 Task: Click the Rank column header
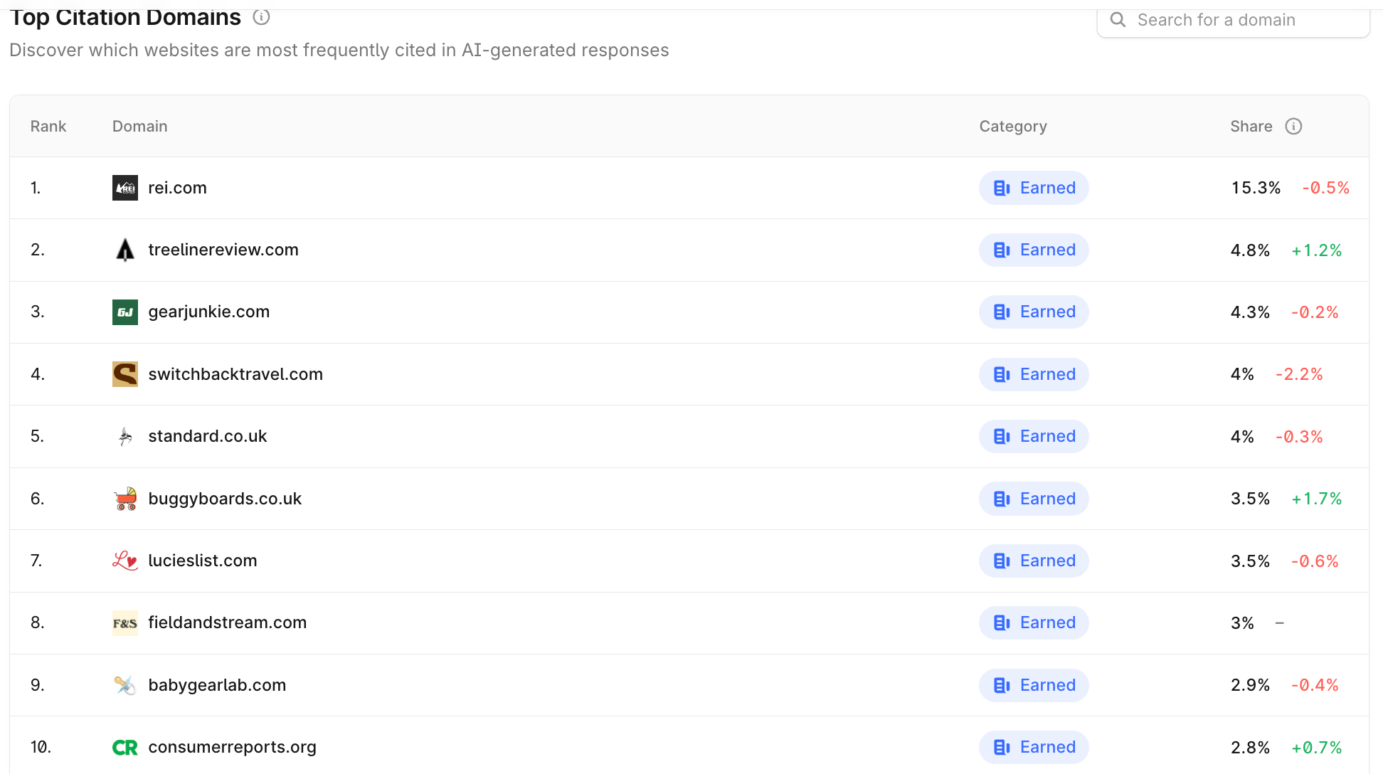coord(48,126)
